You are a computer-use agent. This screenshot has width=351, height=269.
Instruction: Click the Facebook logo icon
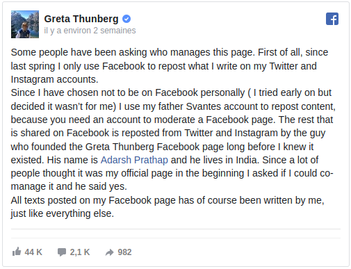click(332, 19)
